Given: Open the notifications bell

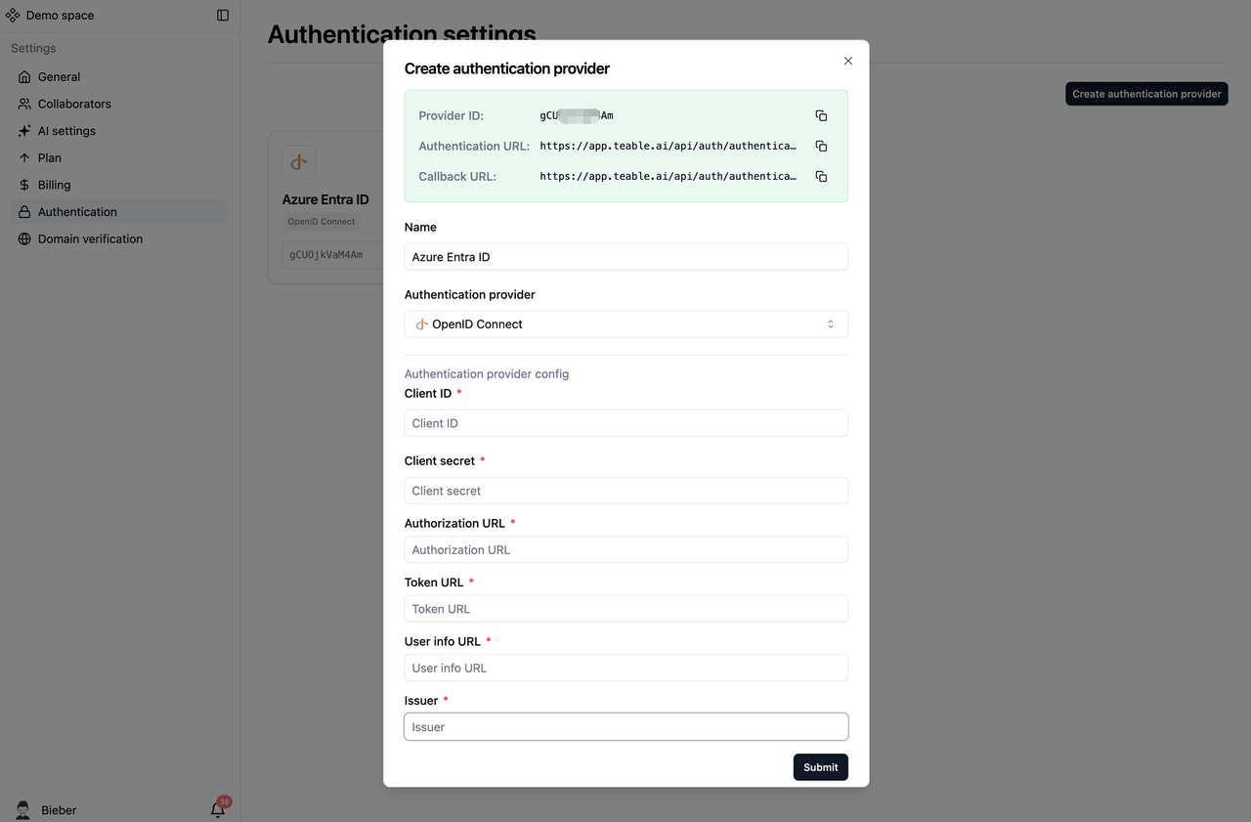Looking at the screenshot, I should [218, 809].
